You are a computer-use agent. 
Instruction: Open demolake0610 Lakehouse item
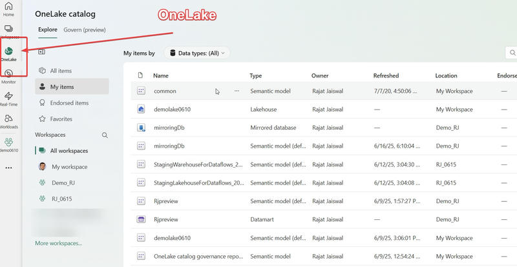pos(172,109)
